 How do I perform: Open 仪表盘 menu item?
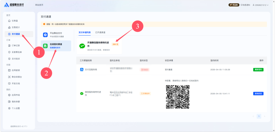click(x=19, y=21)
